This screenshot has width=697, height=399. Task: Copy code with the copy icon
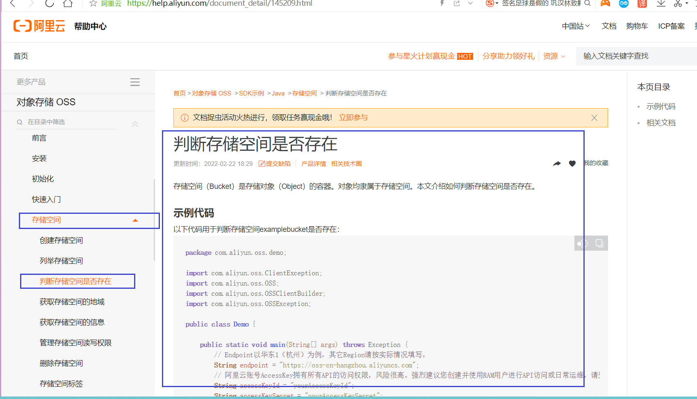[x=599, y=243]
